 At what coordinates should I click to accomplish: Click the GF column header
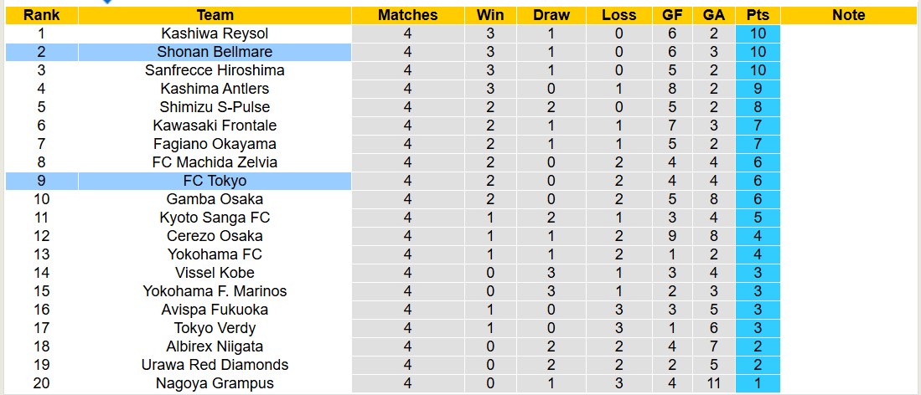coord(672,15)
